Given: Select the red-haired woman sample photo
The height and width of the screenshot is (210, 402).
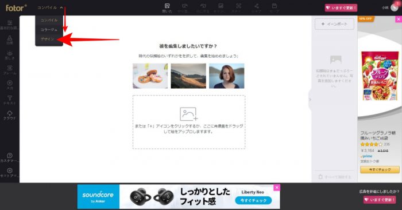Looking at the screenshot, I should pos(227,76).
